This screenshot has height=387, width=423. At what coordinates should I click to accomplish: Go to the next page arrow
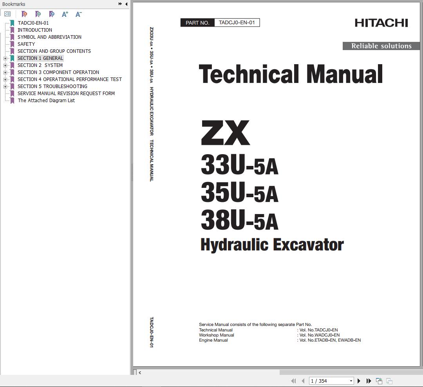pyautogui.click(x=359, y=381)
